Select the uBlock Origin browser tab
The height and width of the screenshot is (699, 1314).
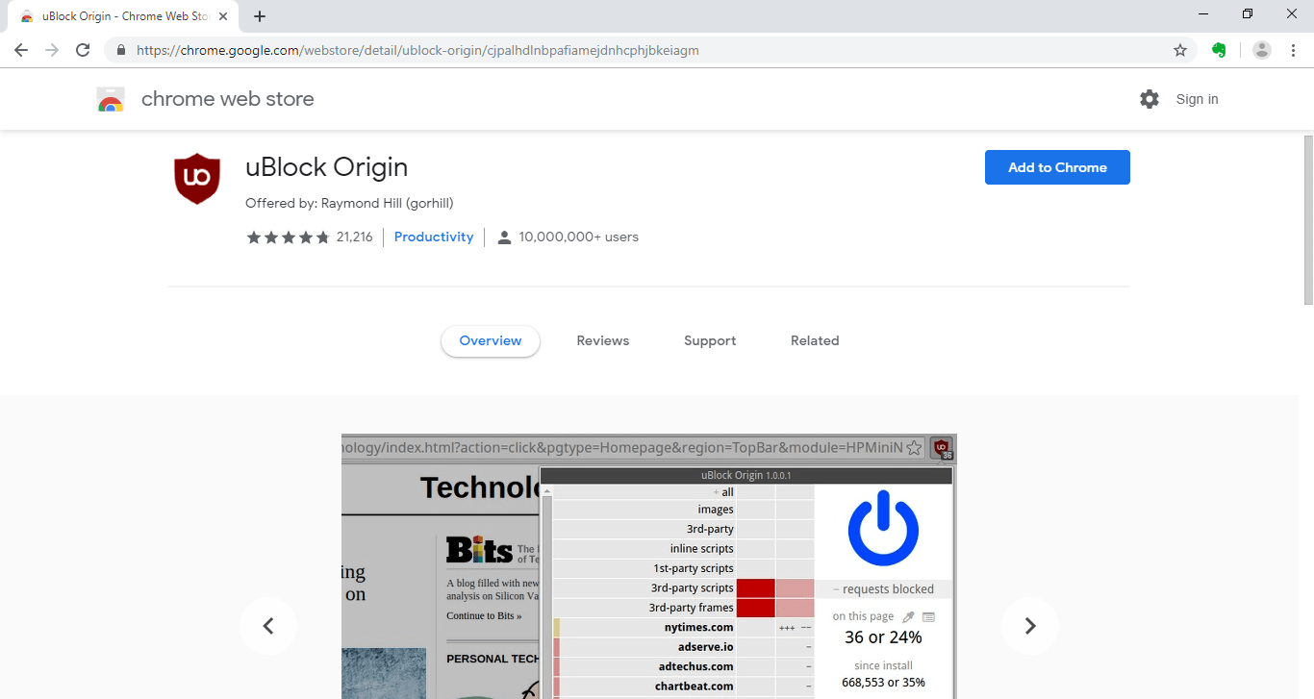pyautogui.click(x=122, y=16)
